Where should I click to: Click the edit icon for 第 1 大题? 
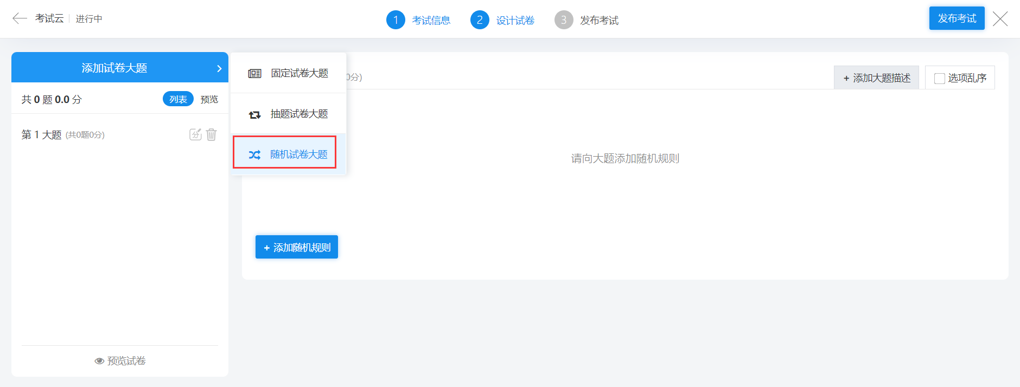coord(195,134)
